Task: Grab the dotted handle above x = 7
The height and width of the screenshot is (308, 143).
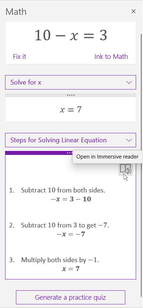Action: click(x=71, y=95)
